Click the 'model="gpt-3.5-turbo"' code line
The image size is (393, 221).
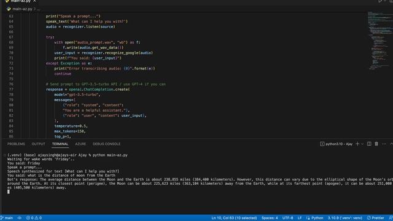77,95
